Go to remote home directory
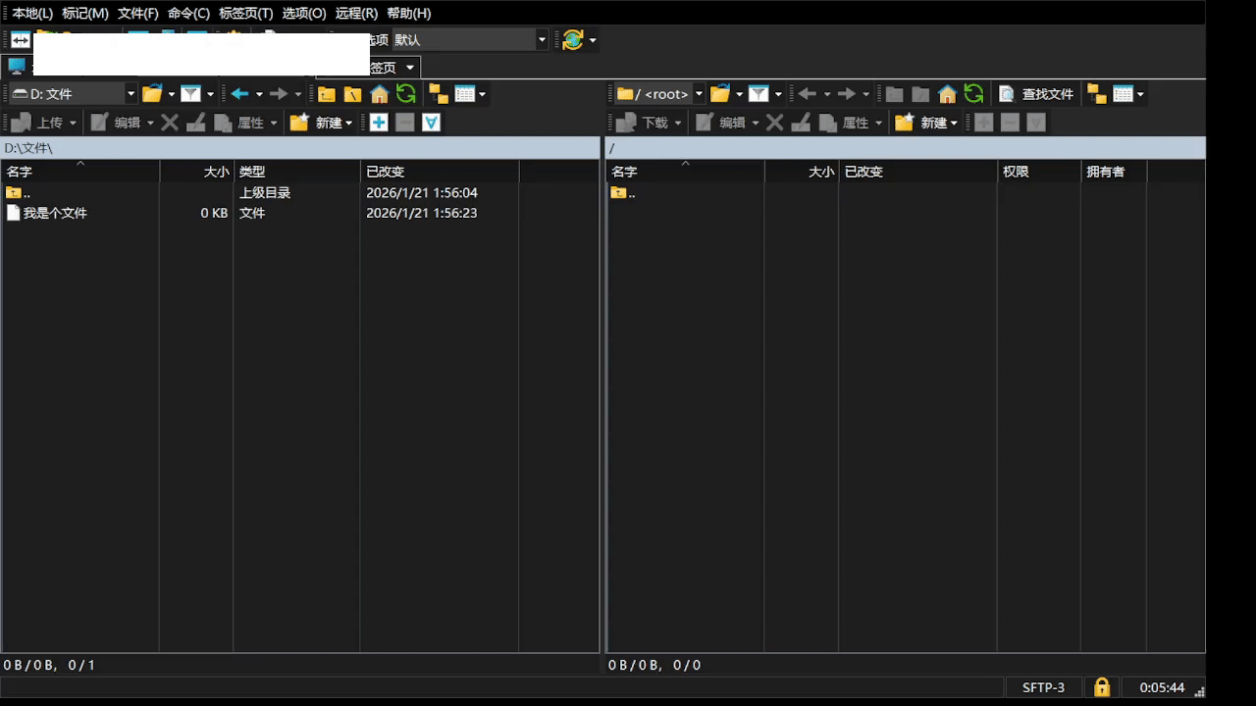The height and width of the screenshot is (706, 1256). pos(947,94)
